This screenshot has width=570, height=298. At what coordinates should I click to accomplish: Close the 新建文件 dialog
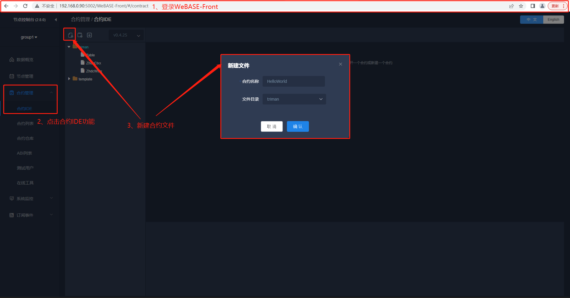(x=340, y=64)
